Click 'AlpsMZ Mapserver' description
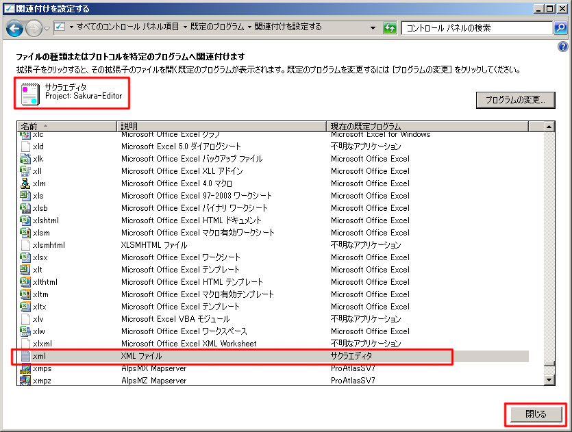 [x=153, y=381]
